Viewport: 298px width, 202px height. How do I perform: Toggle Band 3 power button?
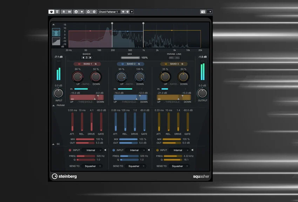coord(166,64)
